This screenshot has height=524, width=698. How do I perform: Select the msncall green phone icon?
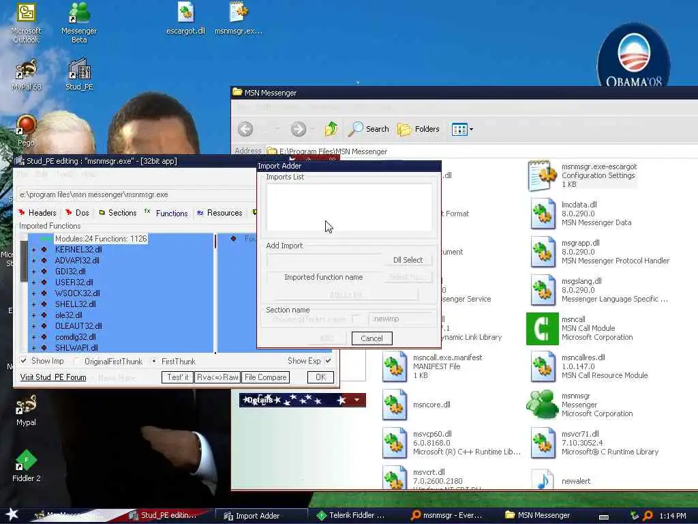(542, 328)
